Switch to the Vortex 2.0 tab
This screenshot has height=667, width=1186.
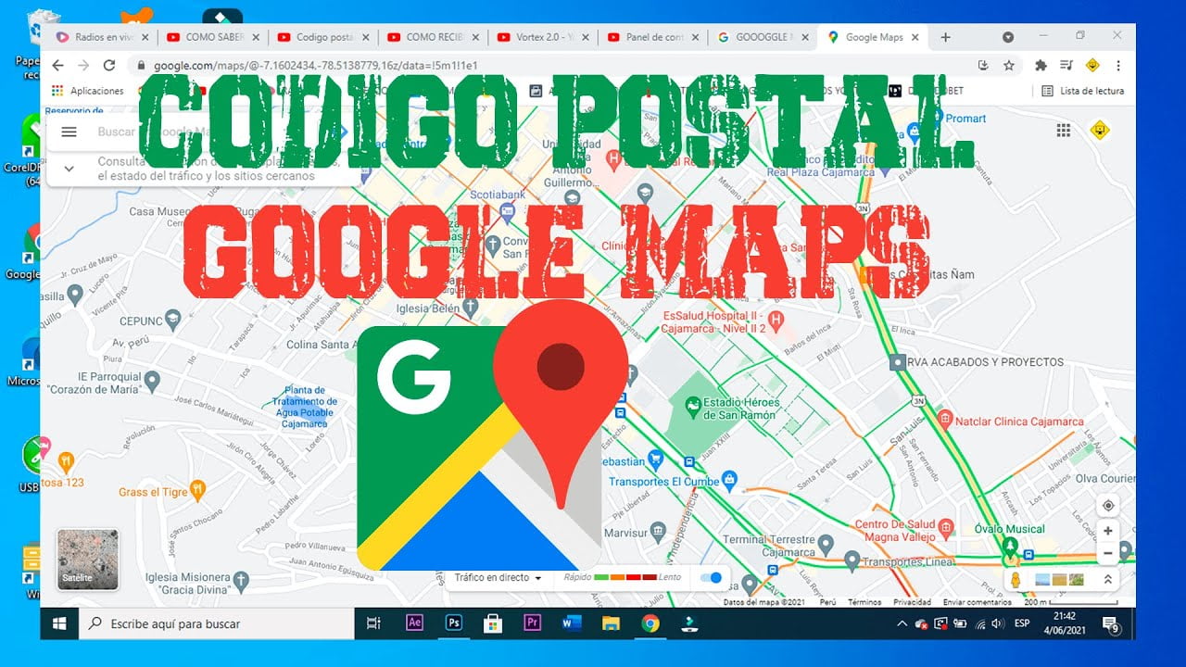pyautogui.click(x=542, y=37)
